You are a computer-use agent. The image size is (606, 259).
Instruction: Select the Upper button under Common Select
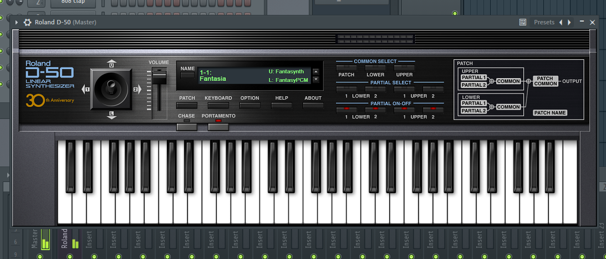404,68
